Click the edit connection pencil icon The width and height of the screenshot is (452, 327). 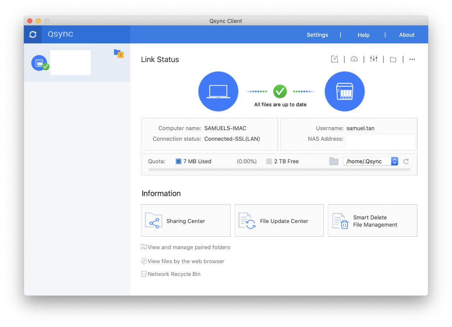click(x=334, y=59)
